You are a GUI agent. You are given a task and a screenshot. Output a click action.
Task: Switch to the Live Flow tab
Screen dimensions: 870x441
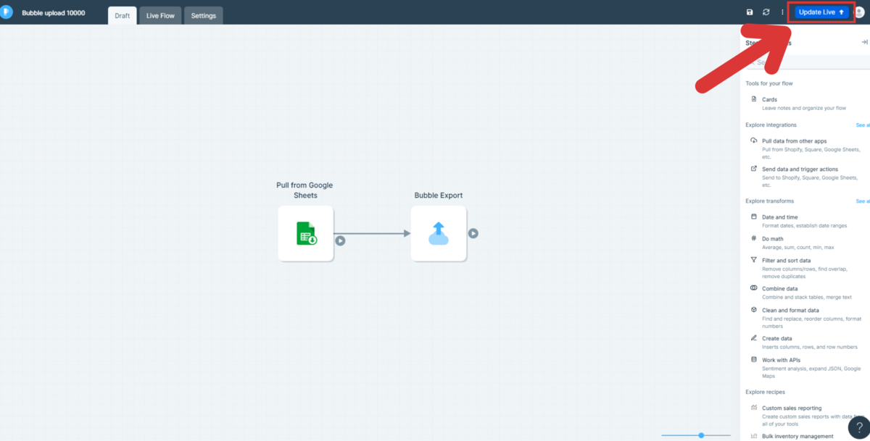(160, 15)
